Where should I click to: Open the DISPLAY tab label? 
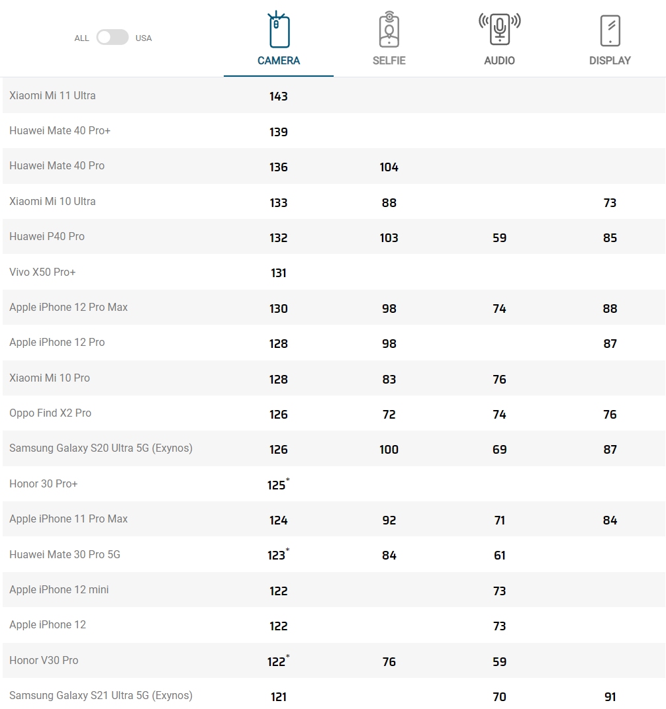610,61
